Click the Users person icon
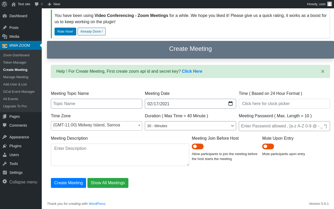The height and width of the screenshot is (209, 334). [5, 155]
